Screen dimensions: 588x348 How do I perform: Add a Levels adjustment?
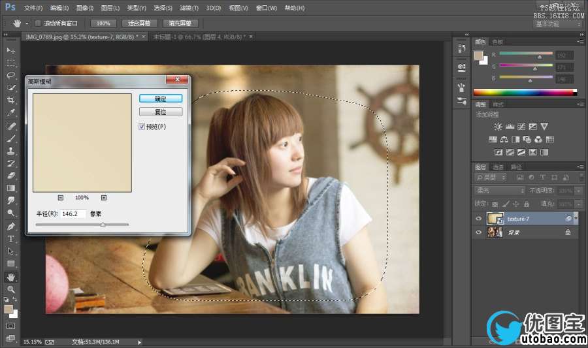click(510, 127)
